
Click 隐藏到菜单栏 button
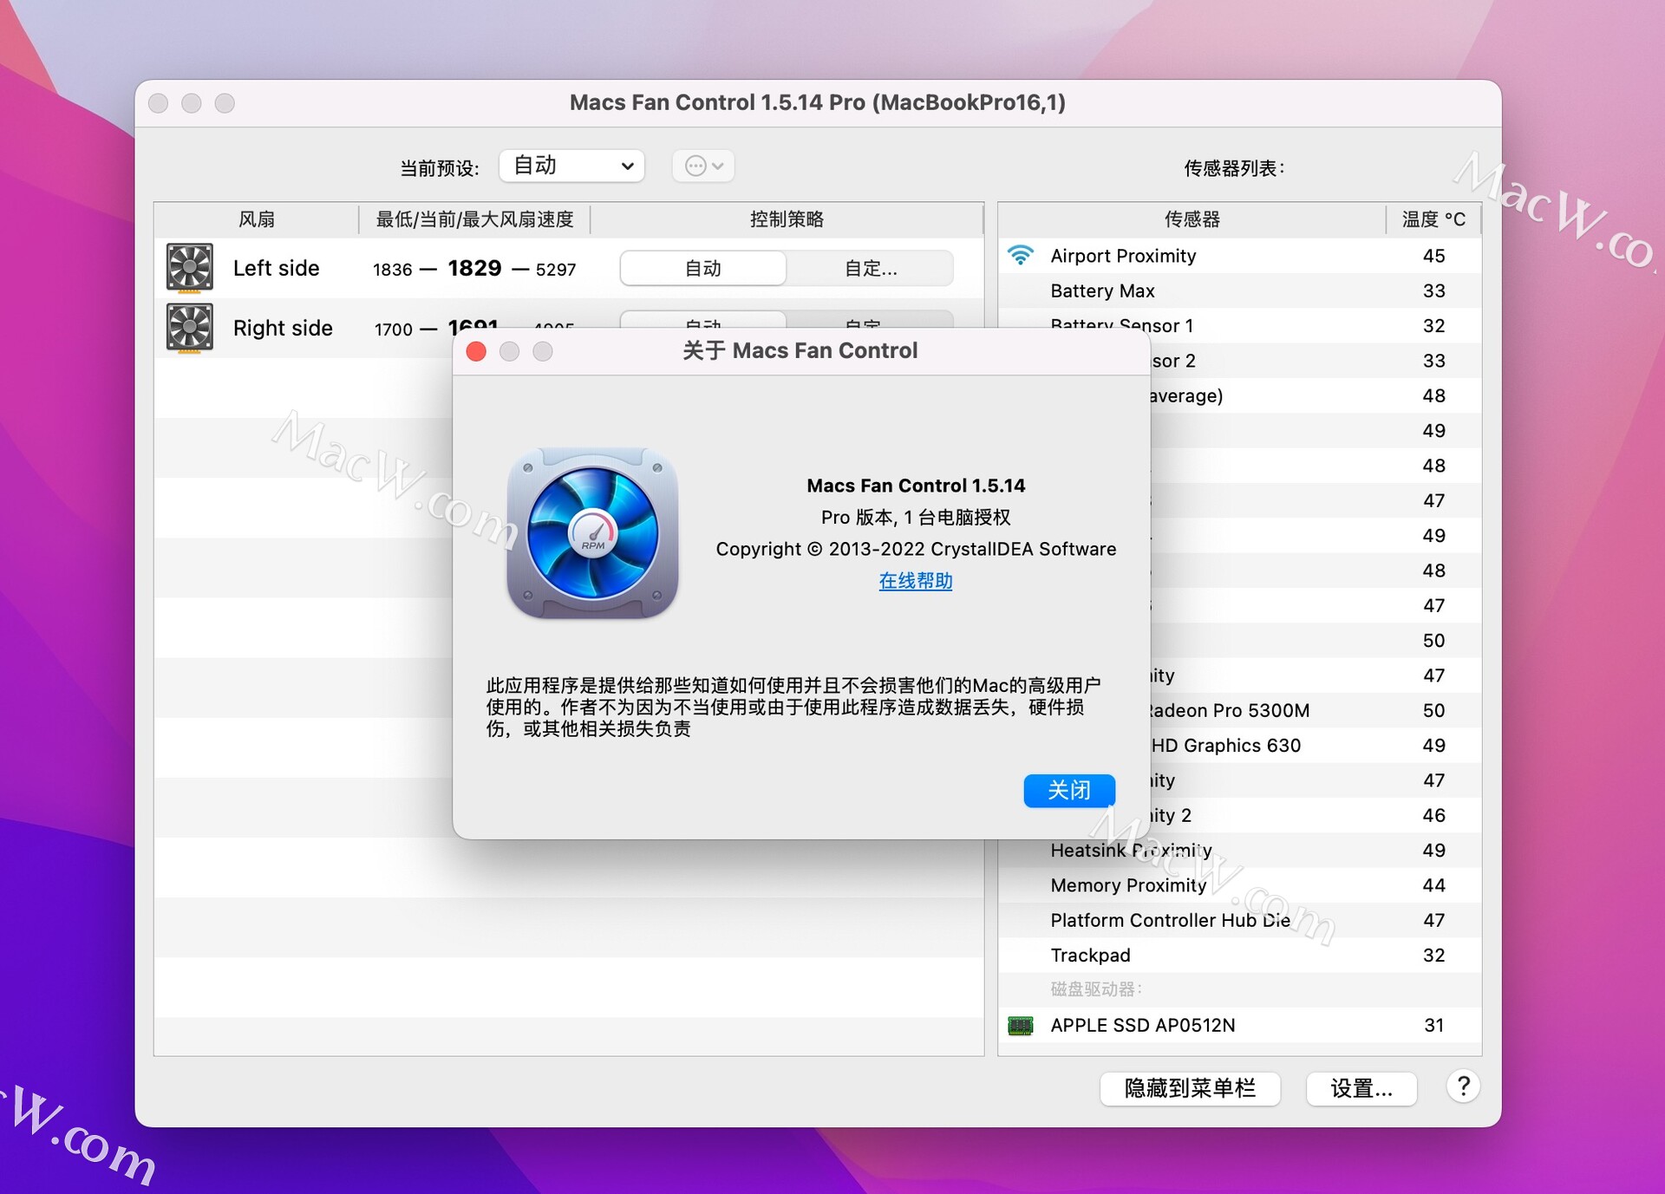1190,1088
